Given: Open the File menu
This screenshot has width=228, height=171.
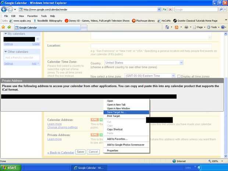Looking at the screenshot, I should point(6,16).
